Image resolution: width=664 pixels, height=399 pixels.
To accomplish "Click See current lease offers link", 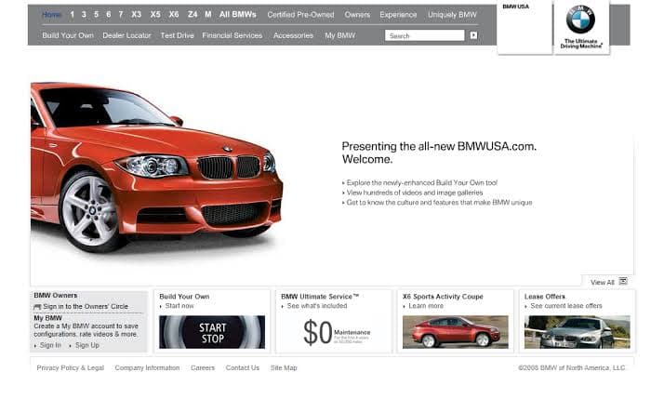I will tap(566, 306).
